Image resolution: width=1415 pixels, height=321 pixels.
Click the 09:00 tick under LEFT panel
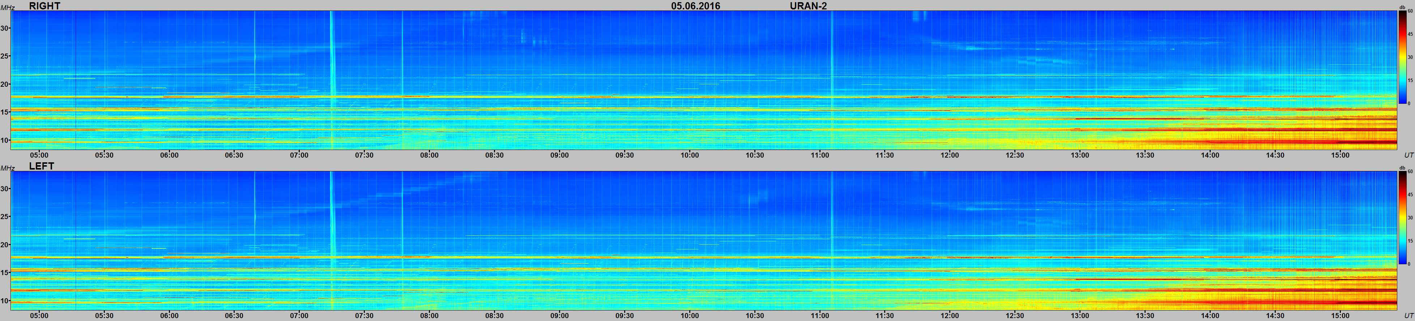[560, 316]
